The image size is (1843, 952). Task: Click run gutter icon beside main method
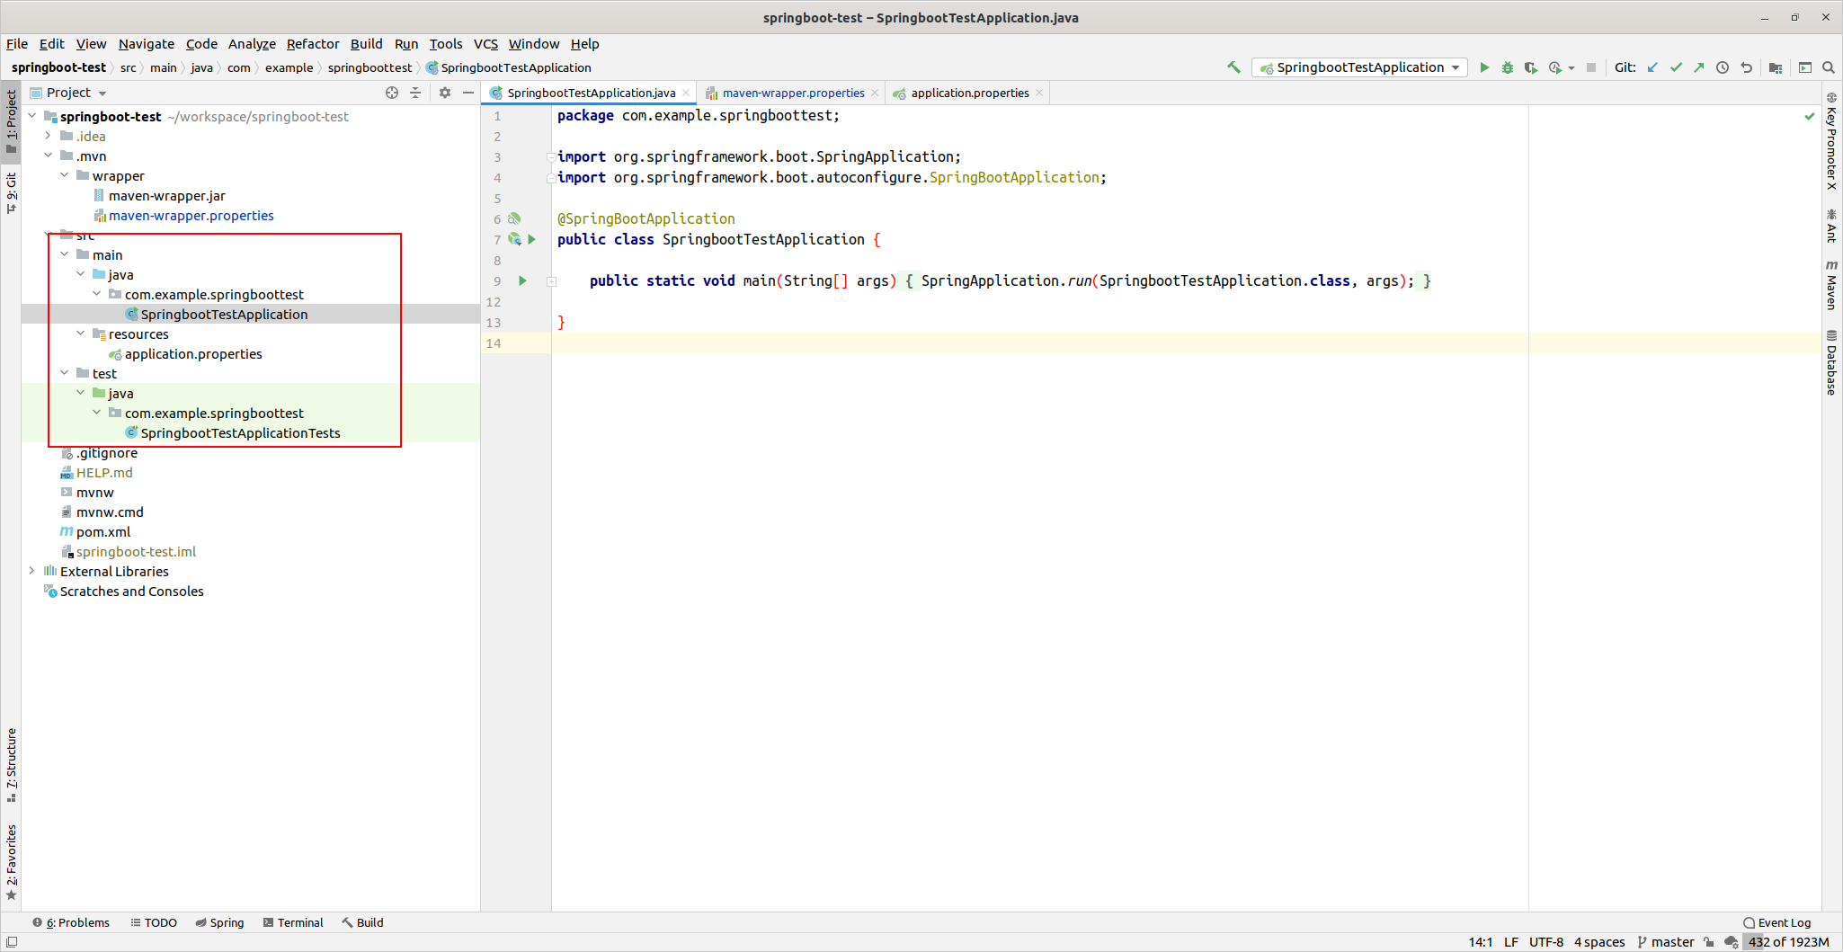coord(522,280)
